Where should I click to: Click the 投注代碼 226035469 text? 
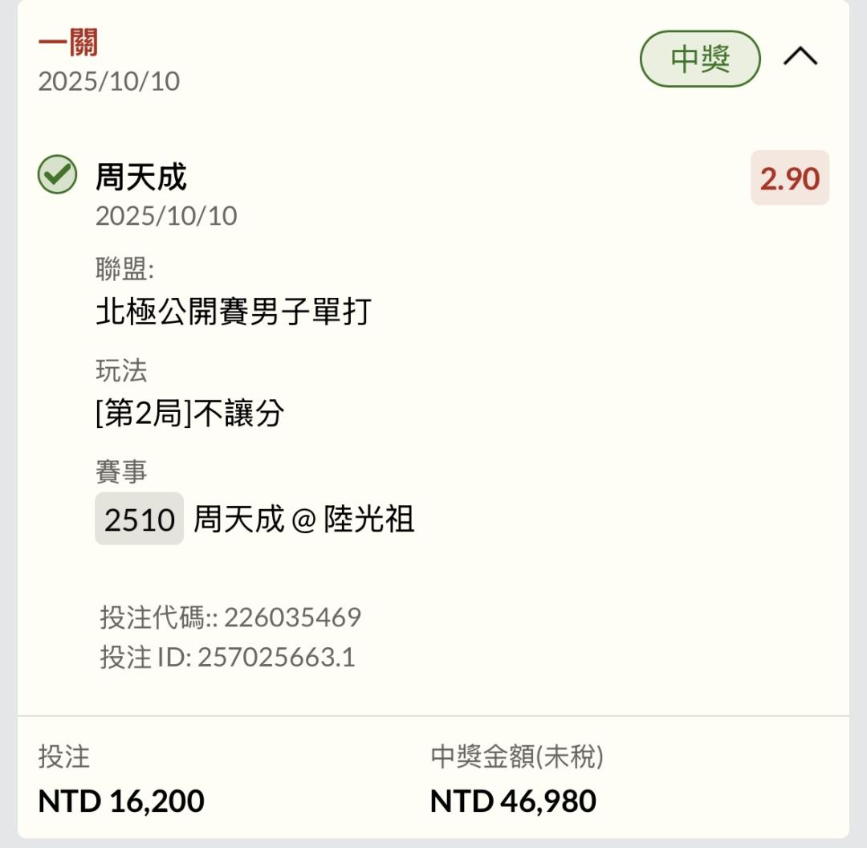click(230, 617)
